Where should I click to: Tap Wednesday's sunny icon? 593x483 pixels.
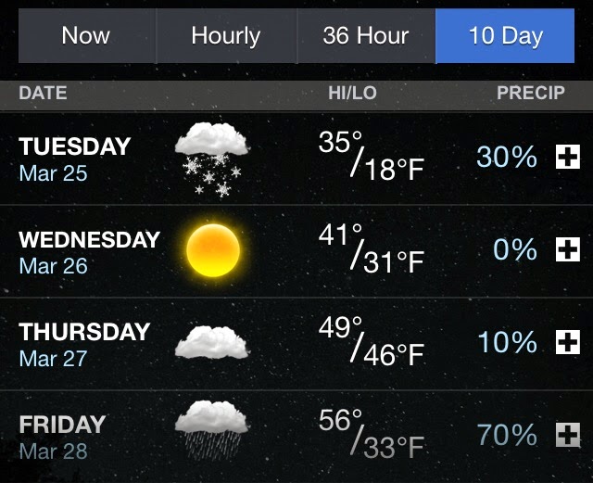tap(213, 249)
